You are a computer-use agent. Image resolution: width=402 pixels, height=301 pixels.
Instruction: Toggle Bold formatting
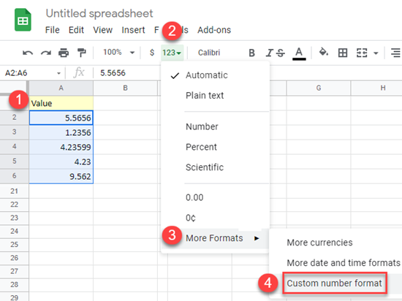tap(251, 53)
